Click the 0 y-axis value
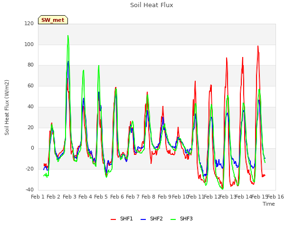Image resolution: width=304 pixels, height=228 pixels. [x=32, y=148]
